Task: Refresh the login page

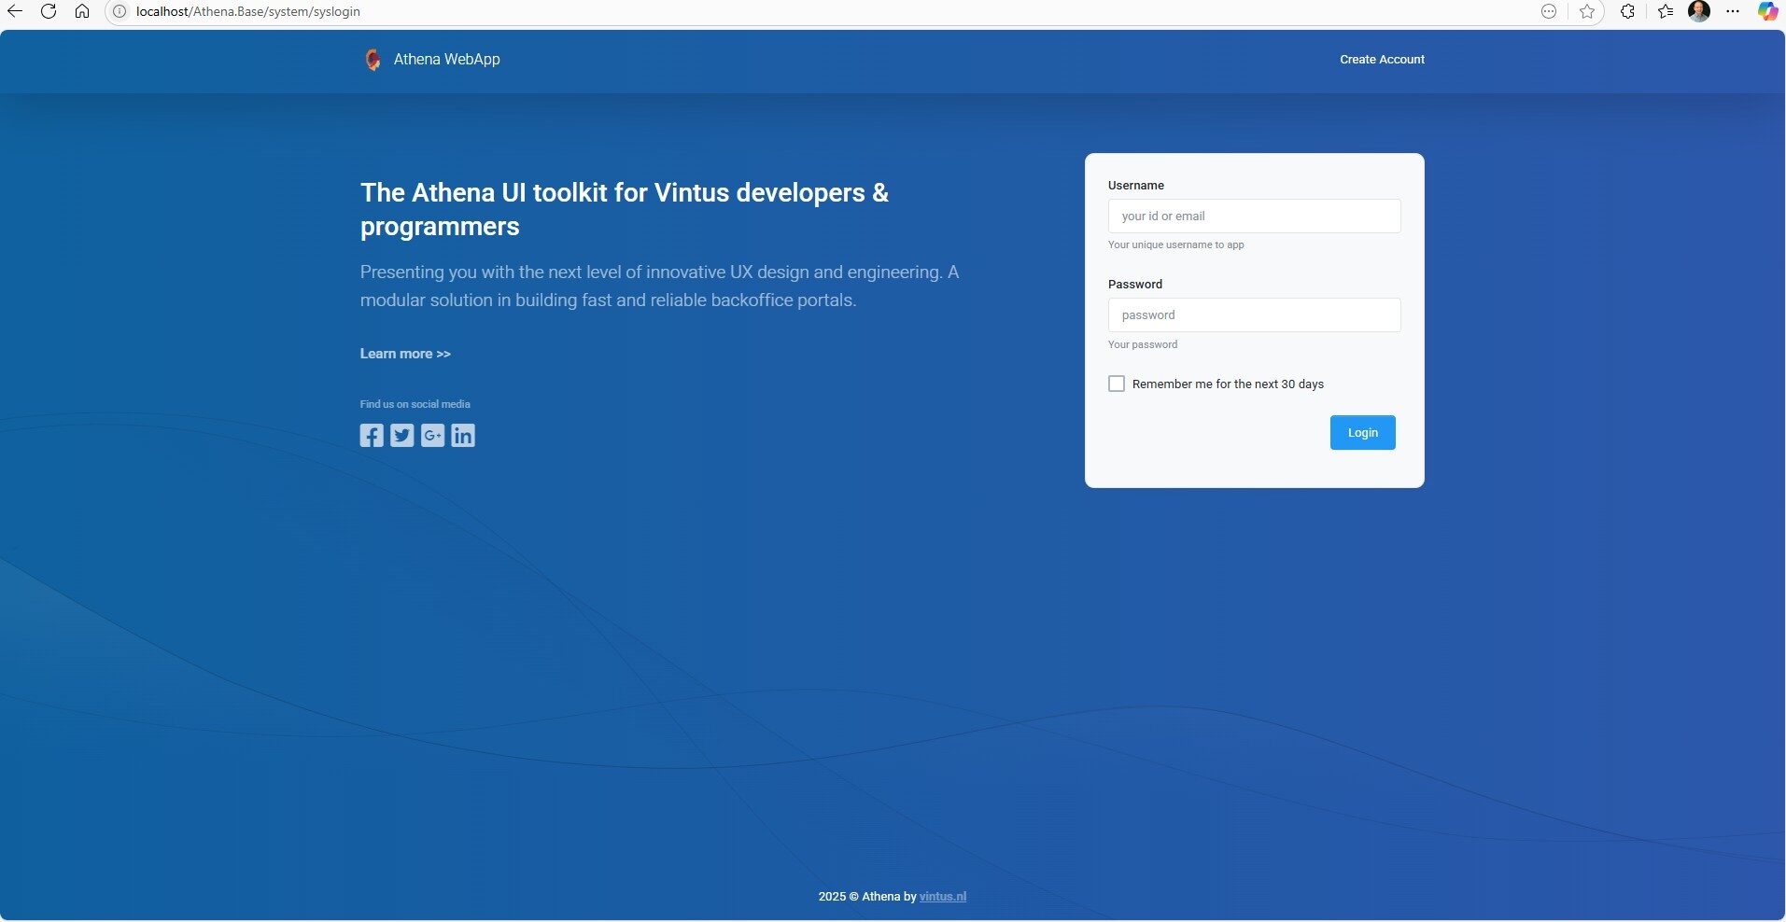Action: (x=49, y=11)
